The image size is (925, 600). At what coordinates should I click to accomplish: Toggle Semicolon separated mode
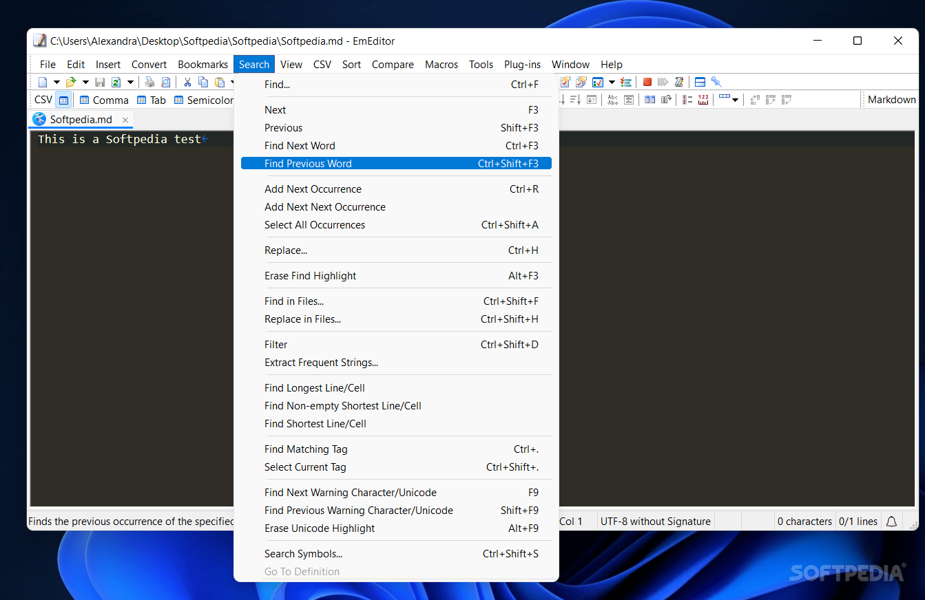coord(203,100)
